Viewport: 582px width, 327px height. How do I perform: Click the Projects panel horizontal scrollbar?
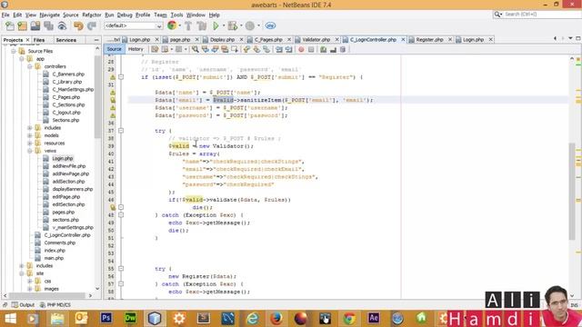click(x=47, y=295)
